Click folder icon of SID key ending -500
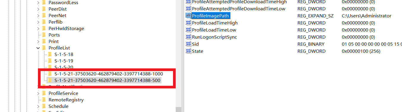This screenshot has height=112, width=402. (50, 80)
